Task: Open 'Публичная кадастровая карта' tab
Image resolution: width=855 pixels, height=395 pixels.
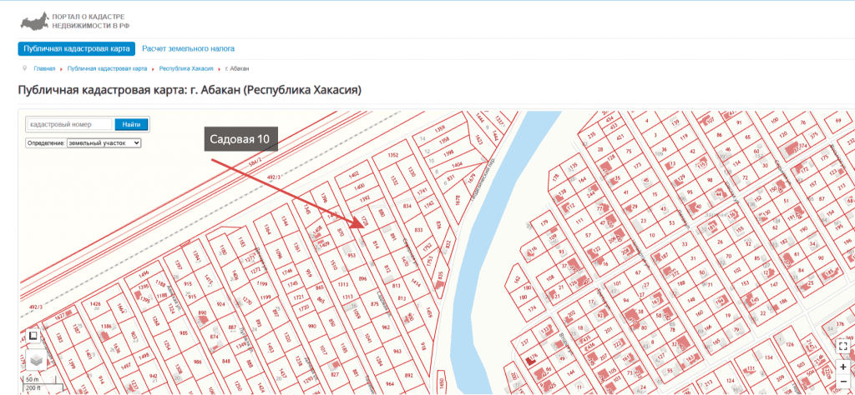Action: tap(76, 49)
